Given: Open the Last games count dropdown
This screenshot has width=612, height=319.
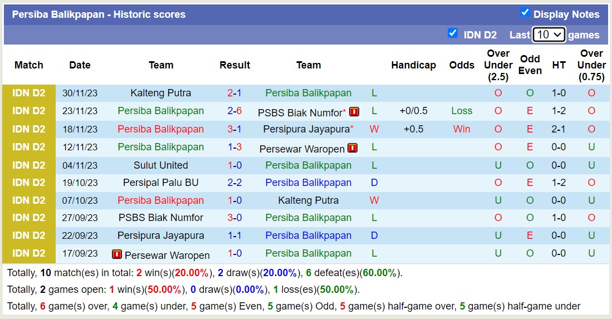Looking at the screenshot, I should point(549,35).
